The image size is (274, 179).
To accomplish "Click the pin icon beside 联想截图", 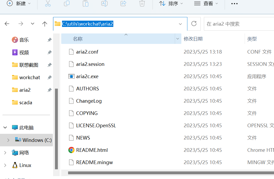I will pos(50,65).
